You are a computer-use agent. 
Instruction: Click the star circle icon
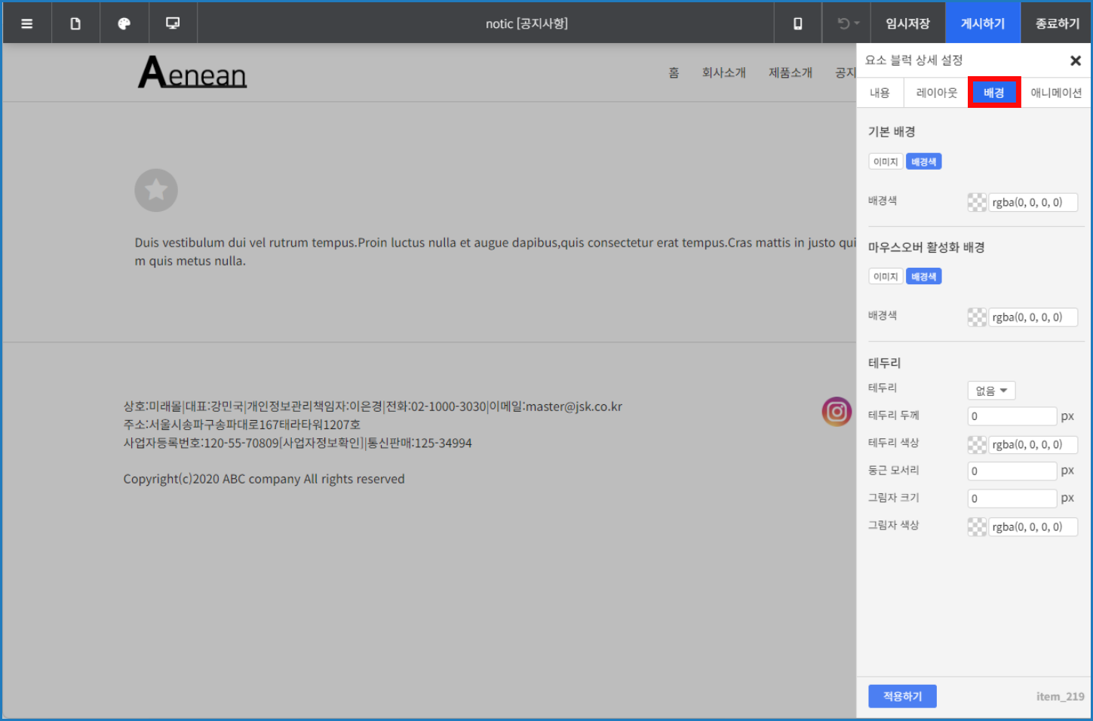pyautogui.click(x=156, y=190)
